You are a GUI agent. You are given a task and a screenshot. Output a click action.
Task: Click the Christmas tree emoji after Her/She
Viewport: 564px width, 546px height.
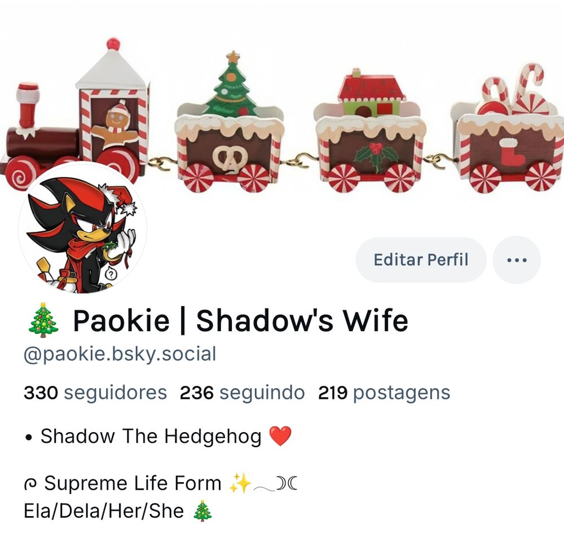click(202, 511)
